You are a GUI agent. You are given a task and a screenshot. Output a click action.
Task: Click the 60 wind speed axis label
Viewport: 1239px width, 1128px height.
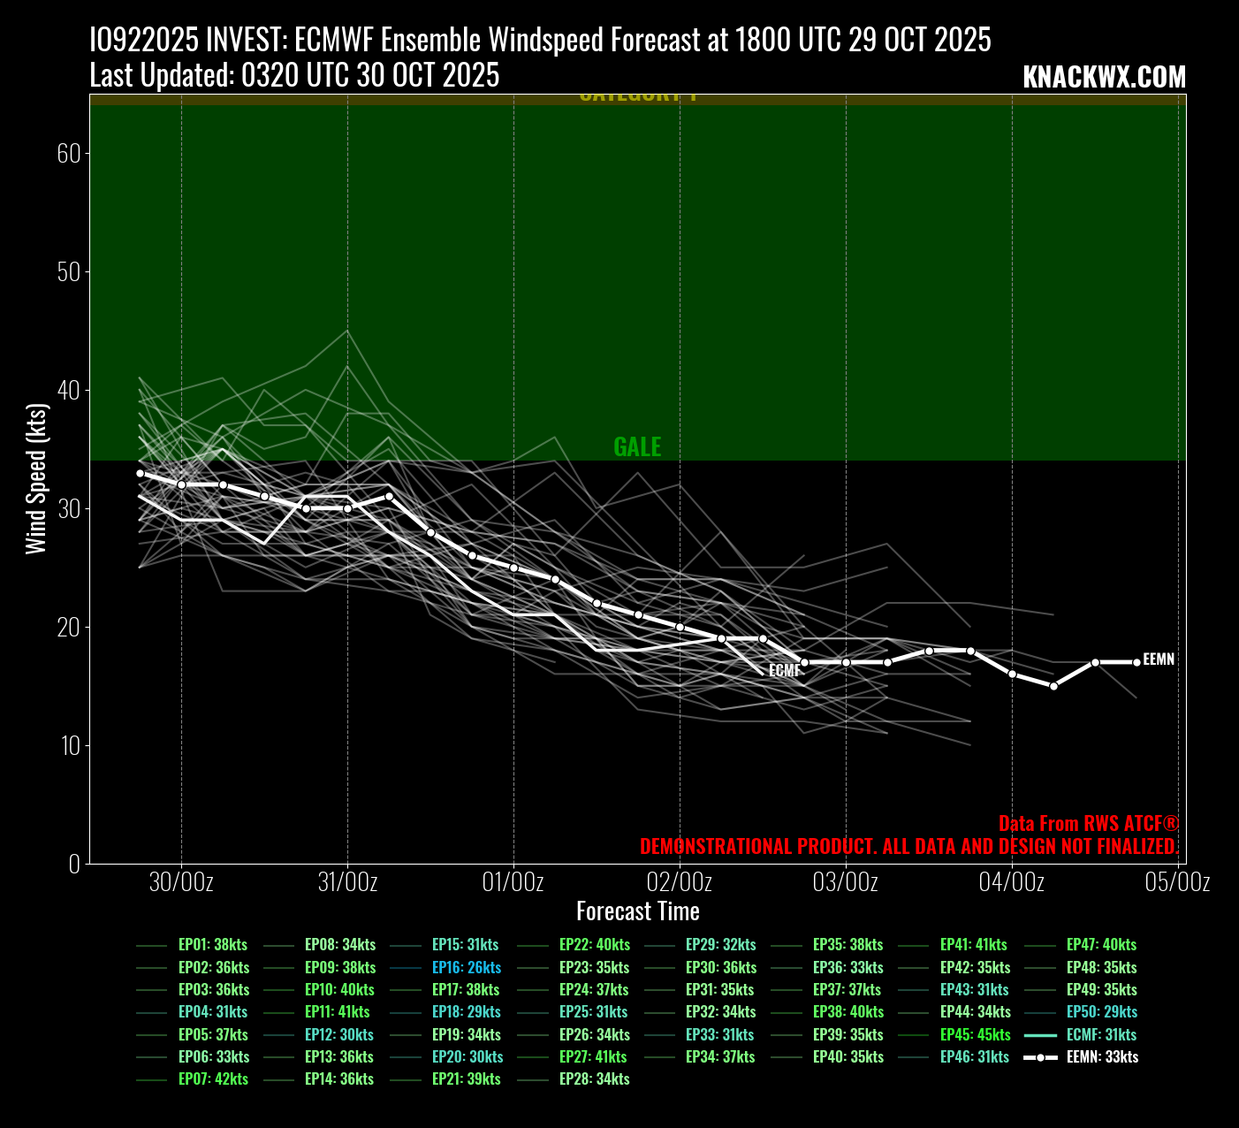point(69,154)
